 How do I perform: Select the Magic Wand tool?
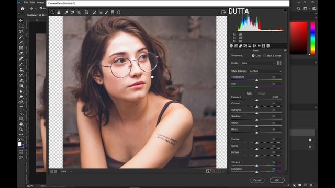(x=21, y=37)
